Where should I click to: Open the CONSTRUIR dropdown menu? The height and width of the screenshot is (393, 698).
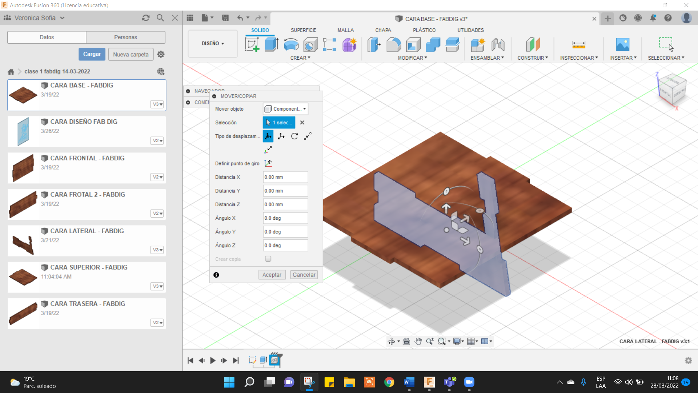(533, 58)
